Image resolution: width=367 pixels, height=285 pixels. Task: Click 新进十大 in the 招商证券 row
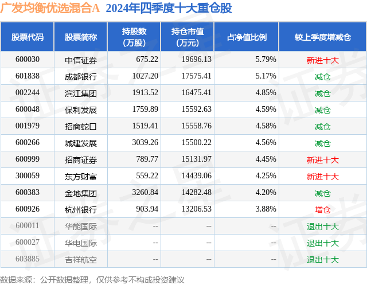[x=323, y=160]
